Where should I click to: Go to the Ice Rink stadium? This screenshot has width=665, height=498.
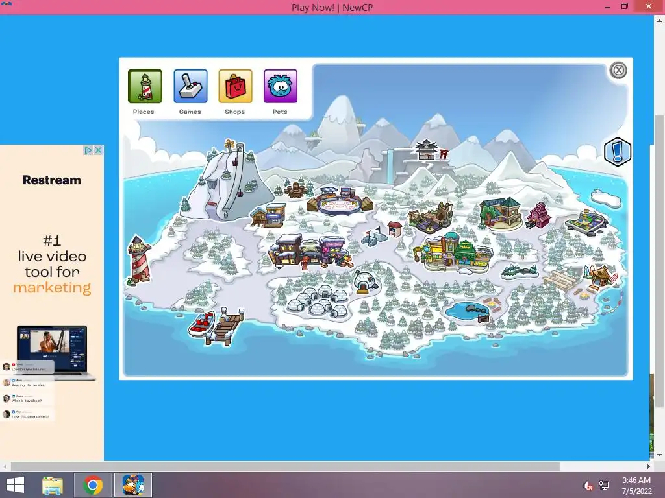(x=340, y=202)
